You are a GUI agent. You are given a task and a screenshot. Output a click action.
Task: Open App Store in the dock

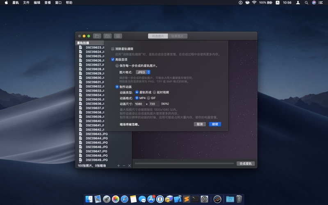pyautogui.click(x=151, y=199)
